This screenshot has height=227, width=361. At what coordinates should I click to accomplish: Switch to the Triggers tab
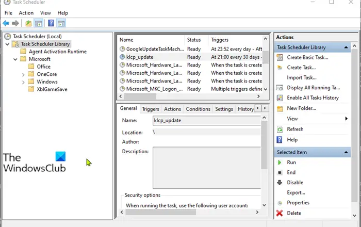(x=151, y=109)
